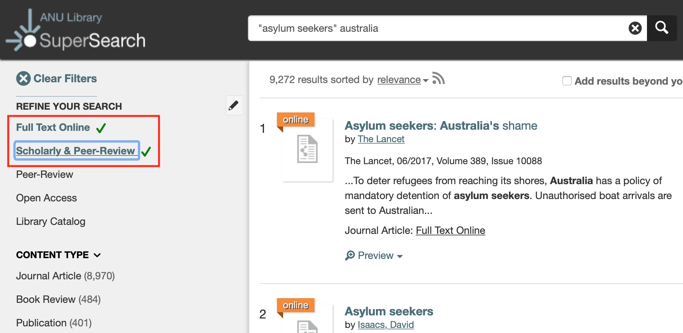This screenshot has height=333, width=683.
Task: Enable the Open Access filter
Action: [47, 198]
